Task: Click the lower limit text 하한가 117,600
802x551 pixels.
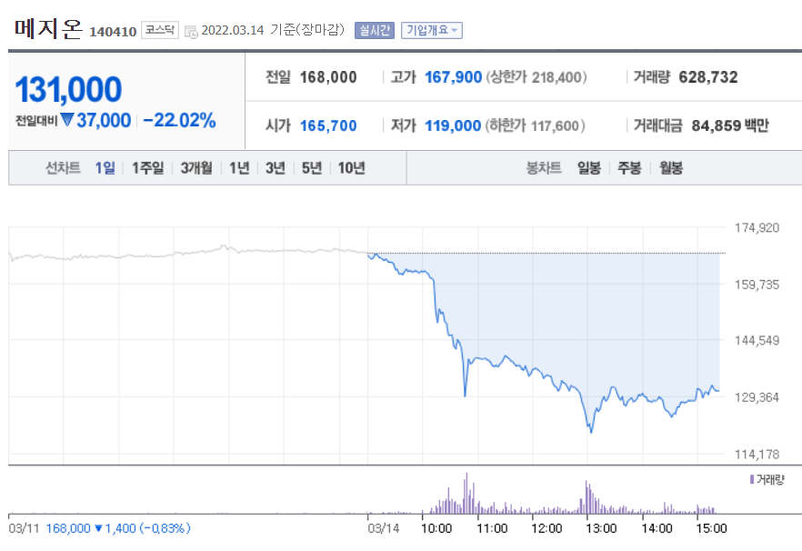Action: pyautogui.click(x=536, y=125)
